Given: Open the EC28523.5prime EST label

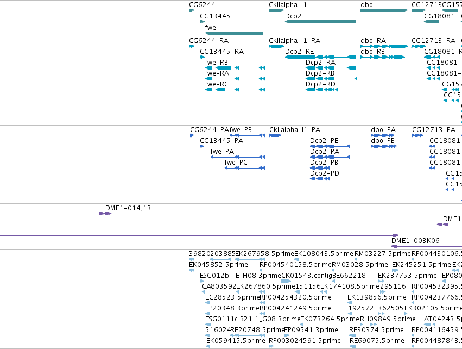Looking at the screenshot, I should click(x=232, y=298).
